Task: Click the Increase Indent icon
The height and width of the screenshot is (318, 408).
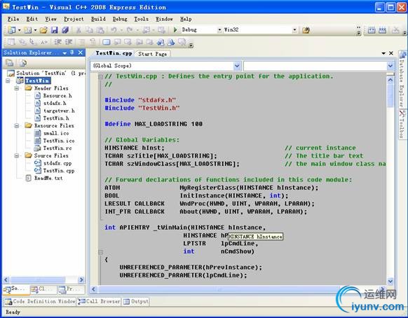Action: click(x=69, y=42)
